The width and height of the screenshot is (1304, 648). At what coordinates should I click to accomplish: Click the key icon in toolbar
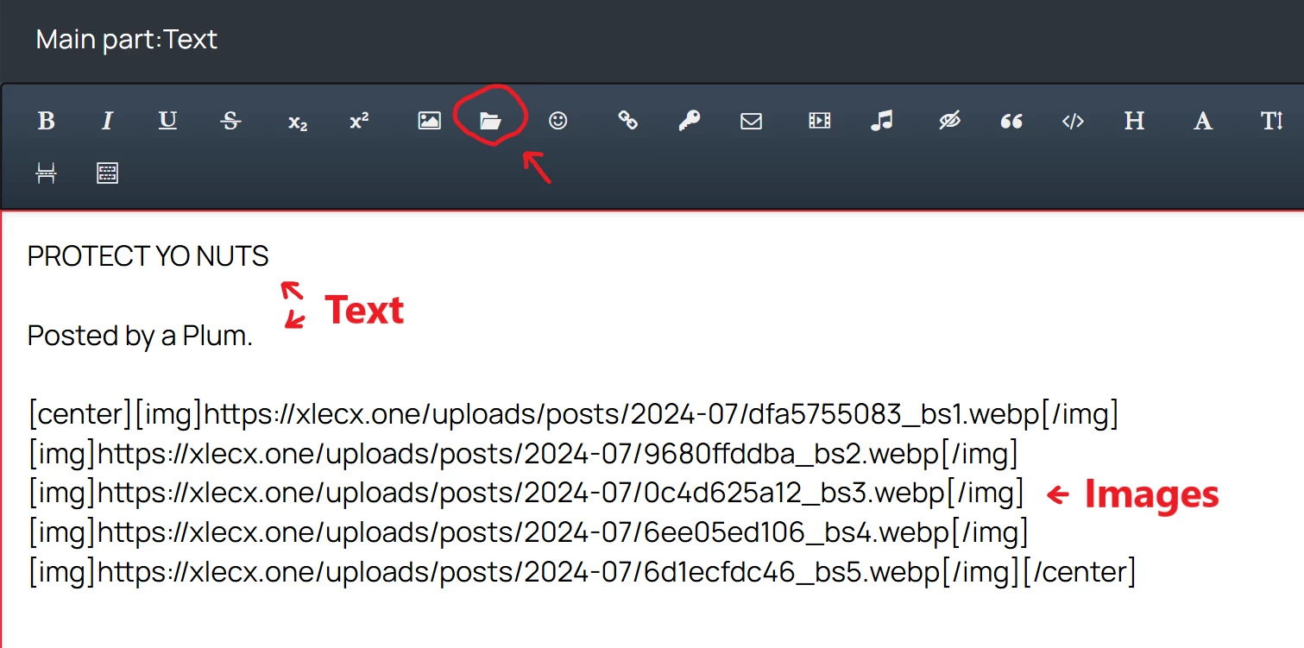[x=689, y=121]
